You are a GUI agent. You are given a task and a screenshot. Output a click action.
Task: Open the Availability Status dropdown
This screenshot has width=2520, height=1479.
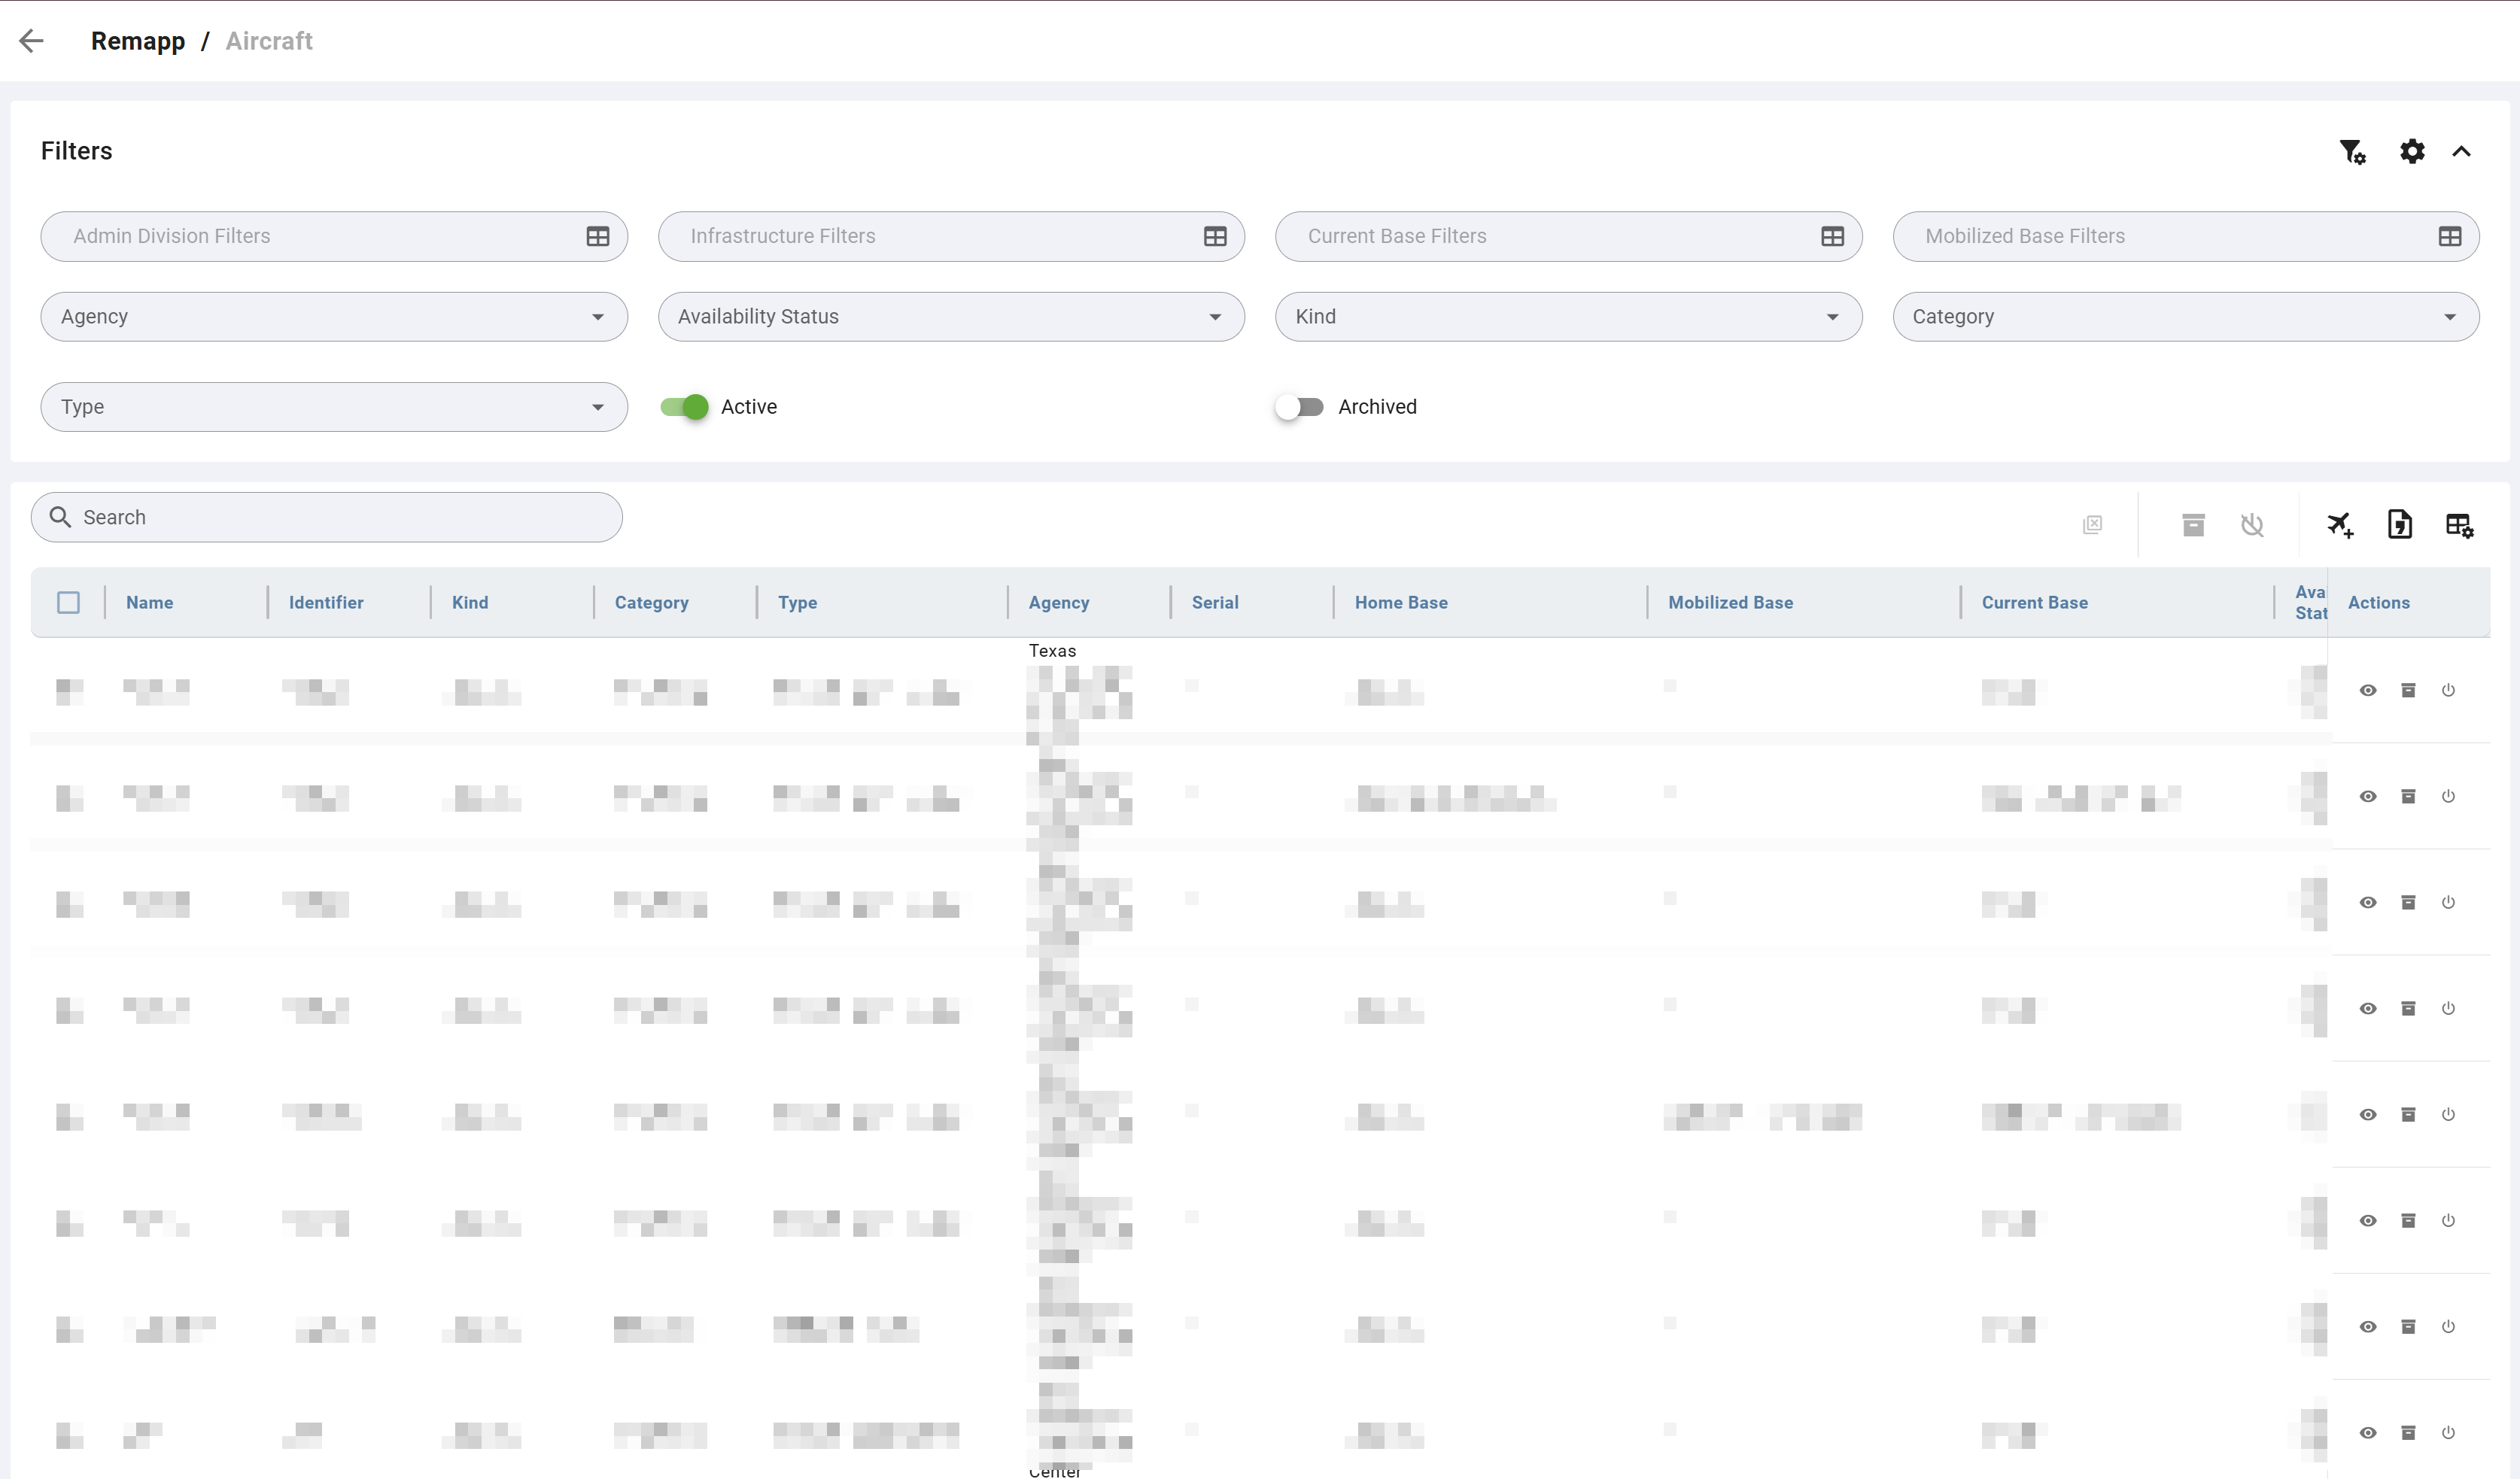(951, 317)
